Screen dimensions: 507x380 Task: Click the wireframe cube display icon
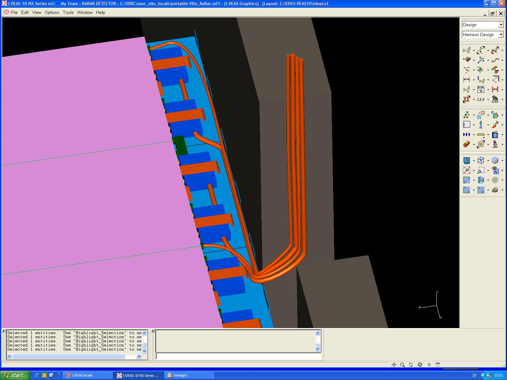pos(481,160)
